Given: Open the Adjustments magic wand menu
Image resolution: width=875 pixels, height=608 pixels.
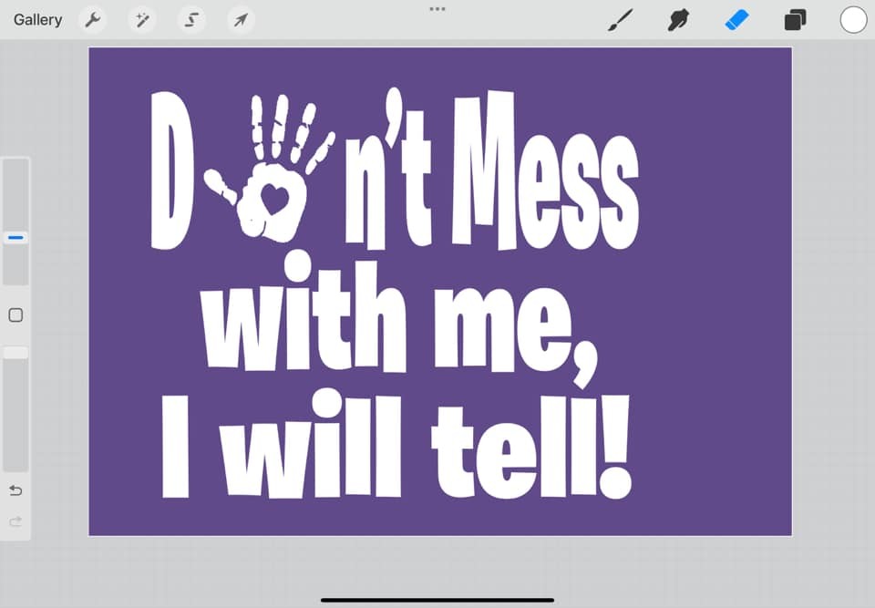Looking at the screenshot, I should (x=141, y=19).
